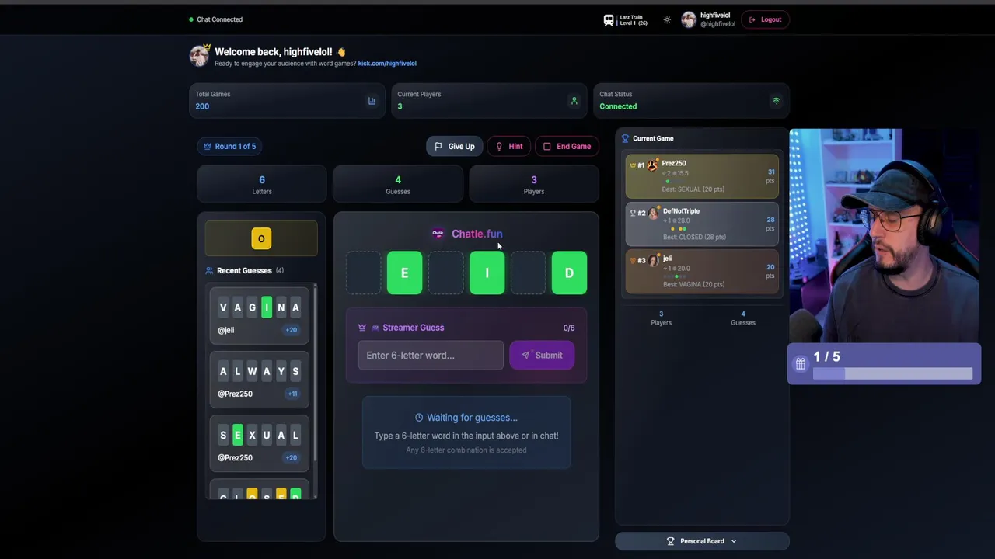
Task: Click the green Chat Connected status dot
Action: (191, 19)
